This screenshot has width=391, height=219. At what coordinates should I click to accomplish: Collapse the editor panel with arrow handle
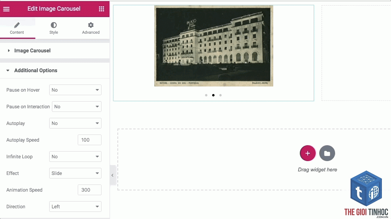click(113, 175)
